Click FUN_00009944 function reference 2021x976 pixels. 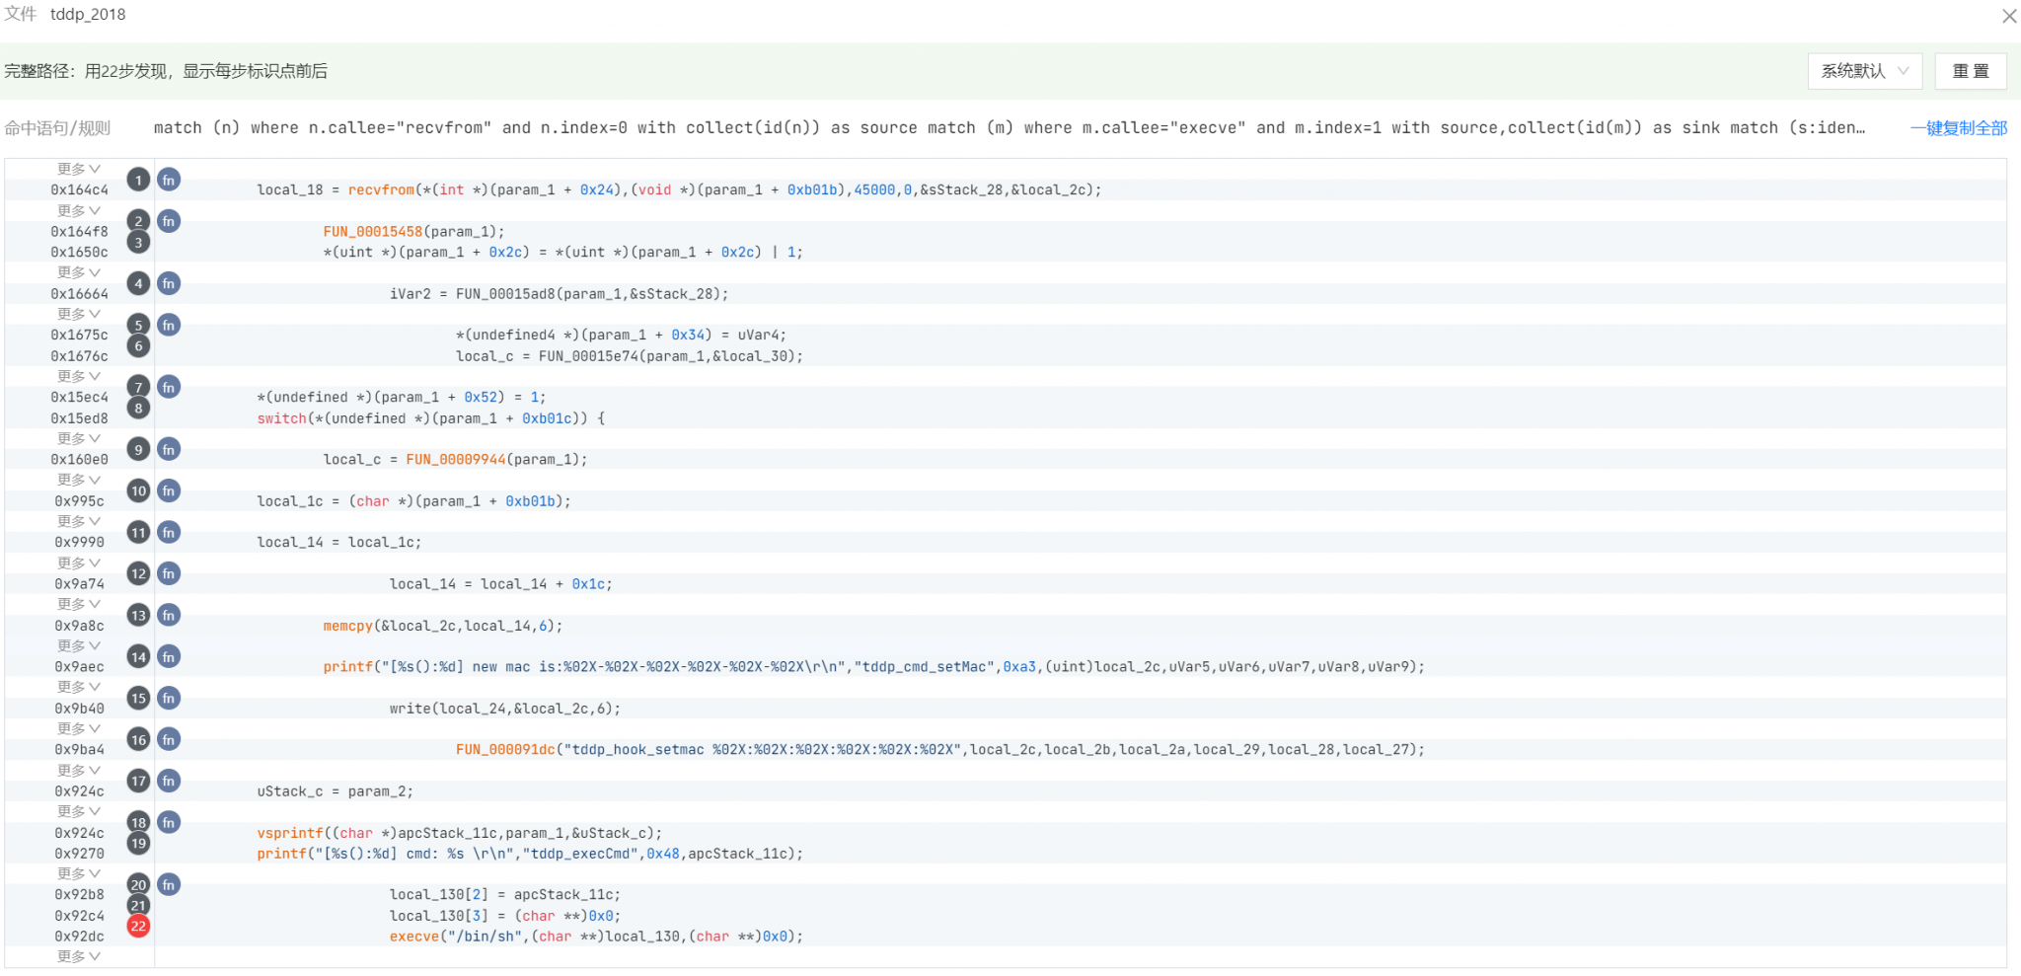click(455, 460)
